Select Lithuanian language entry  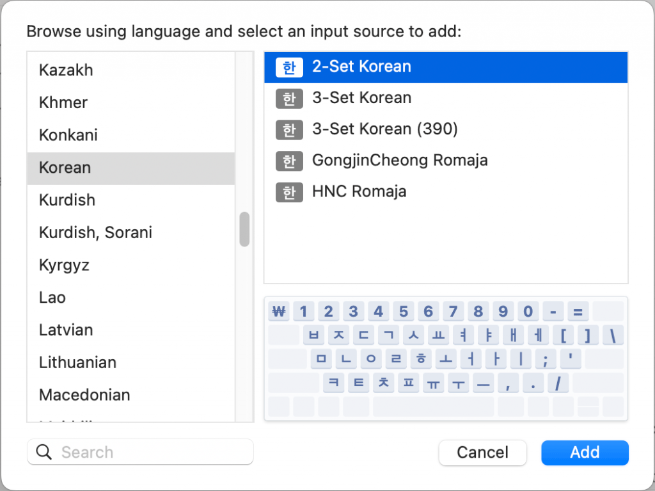130,363
